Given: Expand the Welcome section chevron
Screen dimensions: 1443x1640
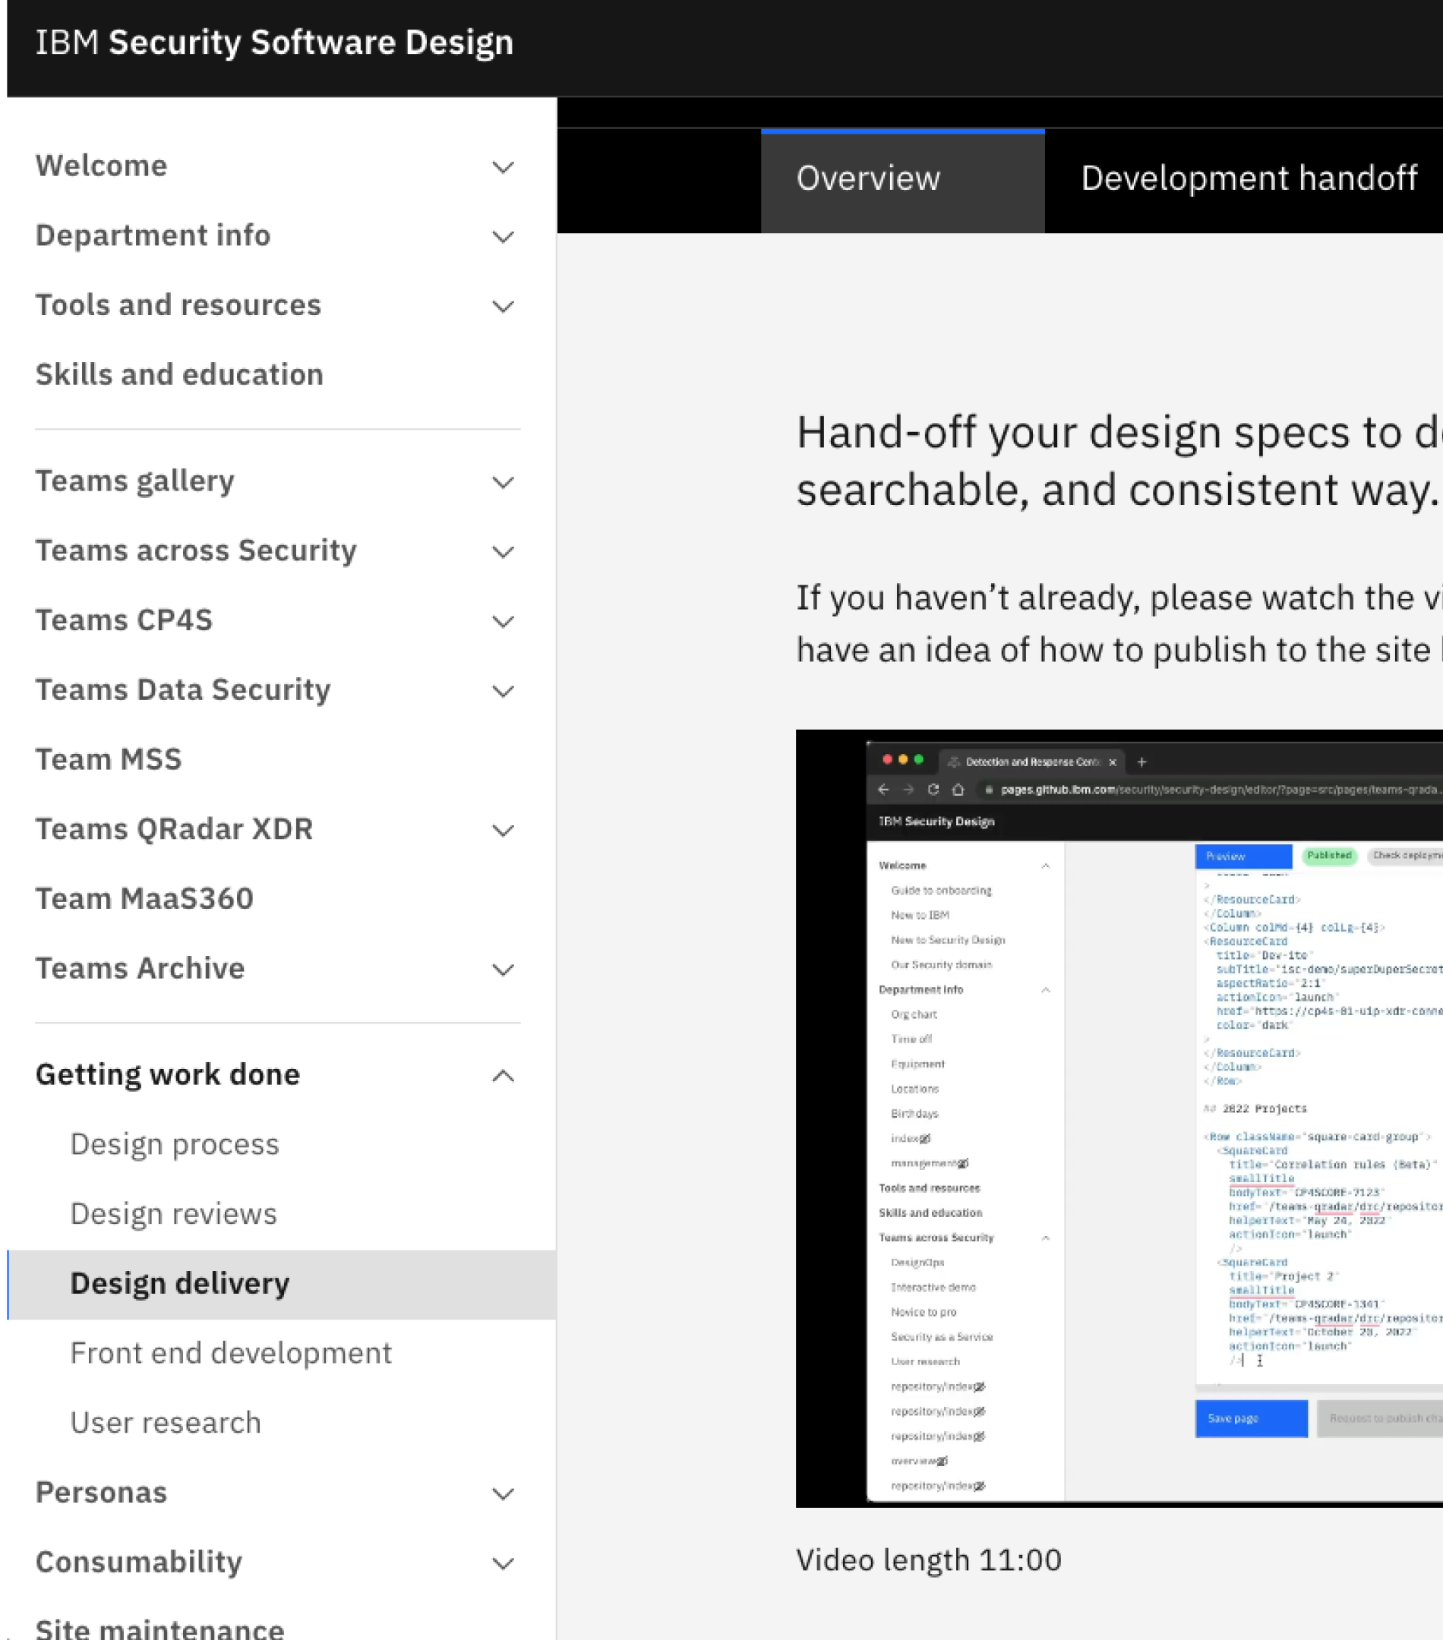Looking at the screenshot, I should tap(503, 167).
